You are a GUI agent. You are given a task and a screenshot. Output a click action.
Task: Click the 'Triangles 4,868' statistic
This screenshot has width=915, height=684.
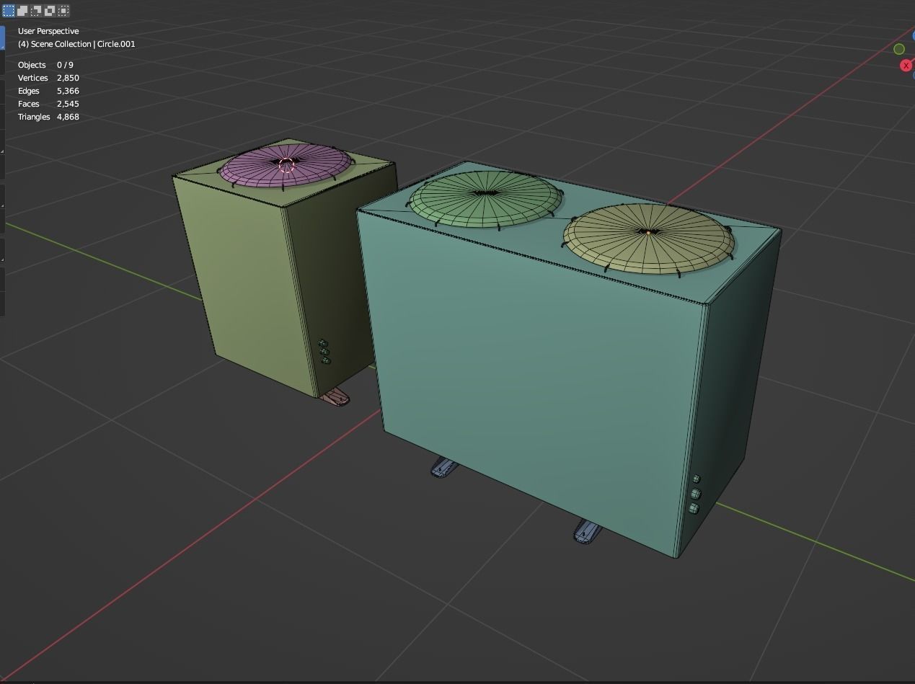(48, 117)
